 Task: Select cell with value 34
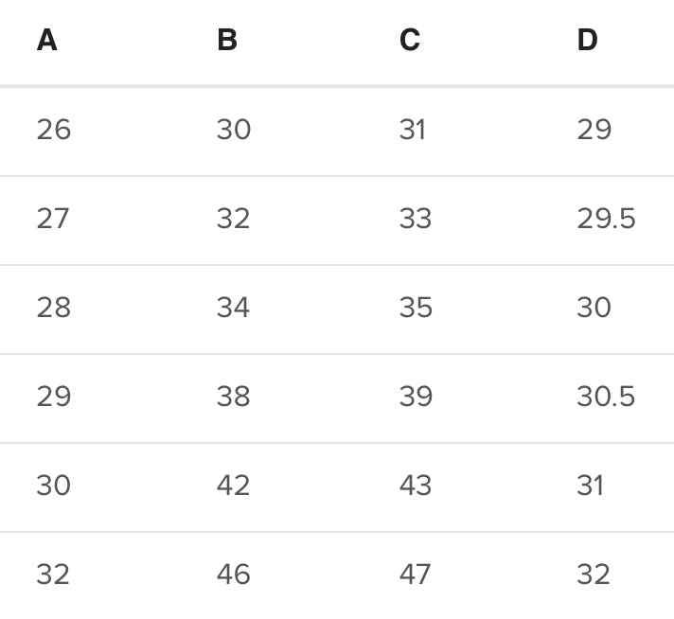point(233,308)
